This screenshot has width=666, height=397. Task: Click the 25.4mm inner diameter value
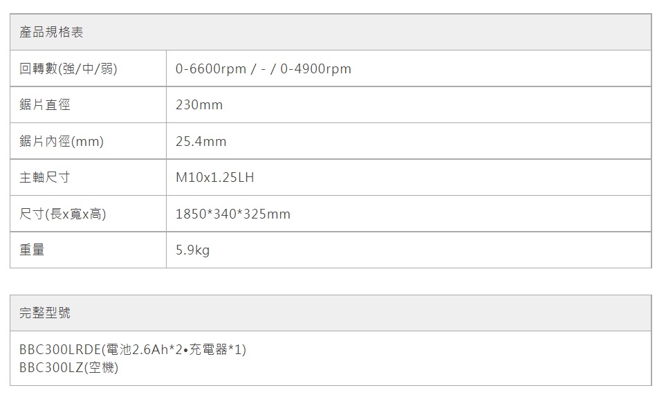click(x=201, y=141)
